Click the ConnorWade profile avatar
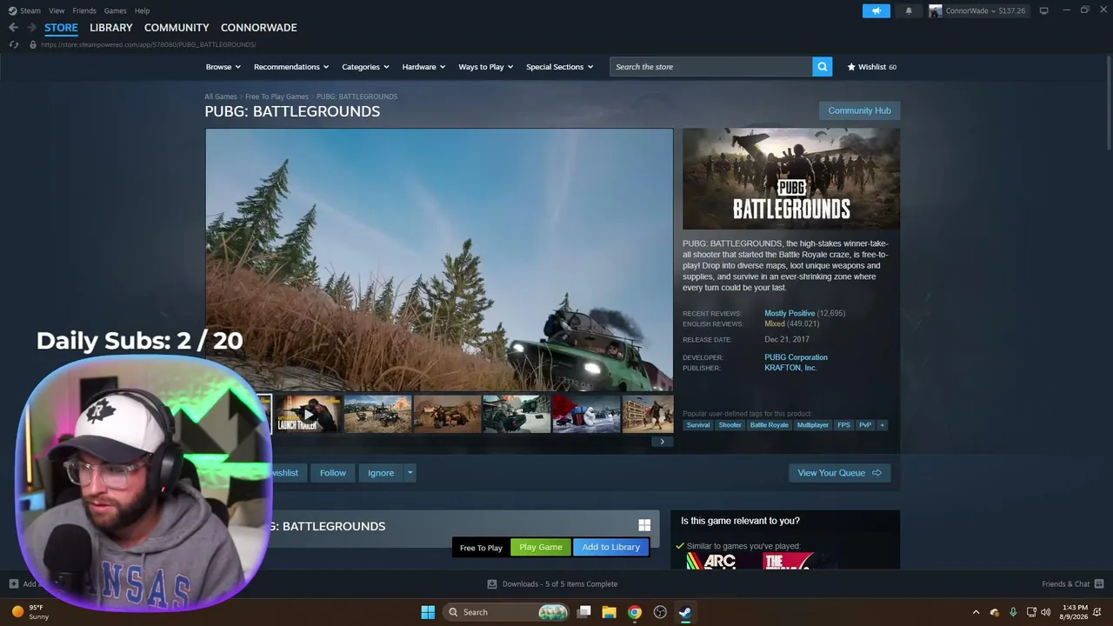The image size is (1113, 626). click(x=936, y=10)
